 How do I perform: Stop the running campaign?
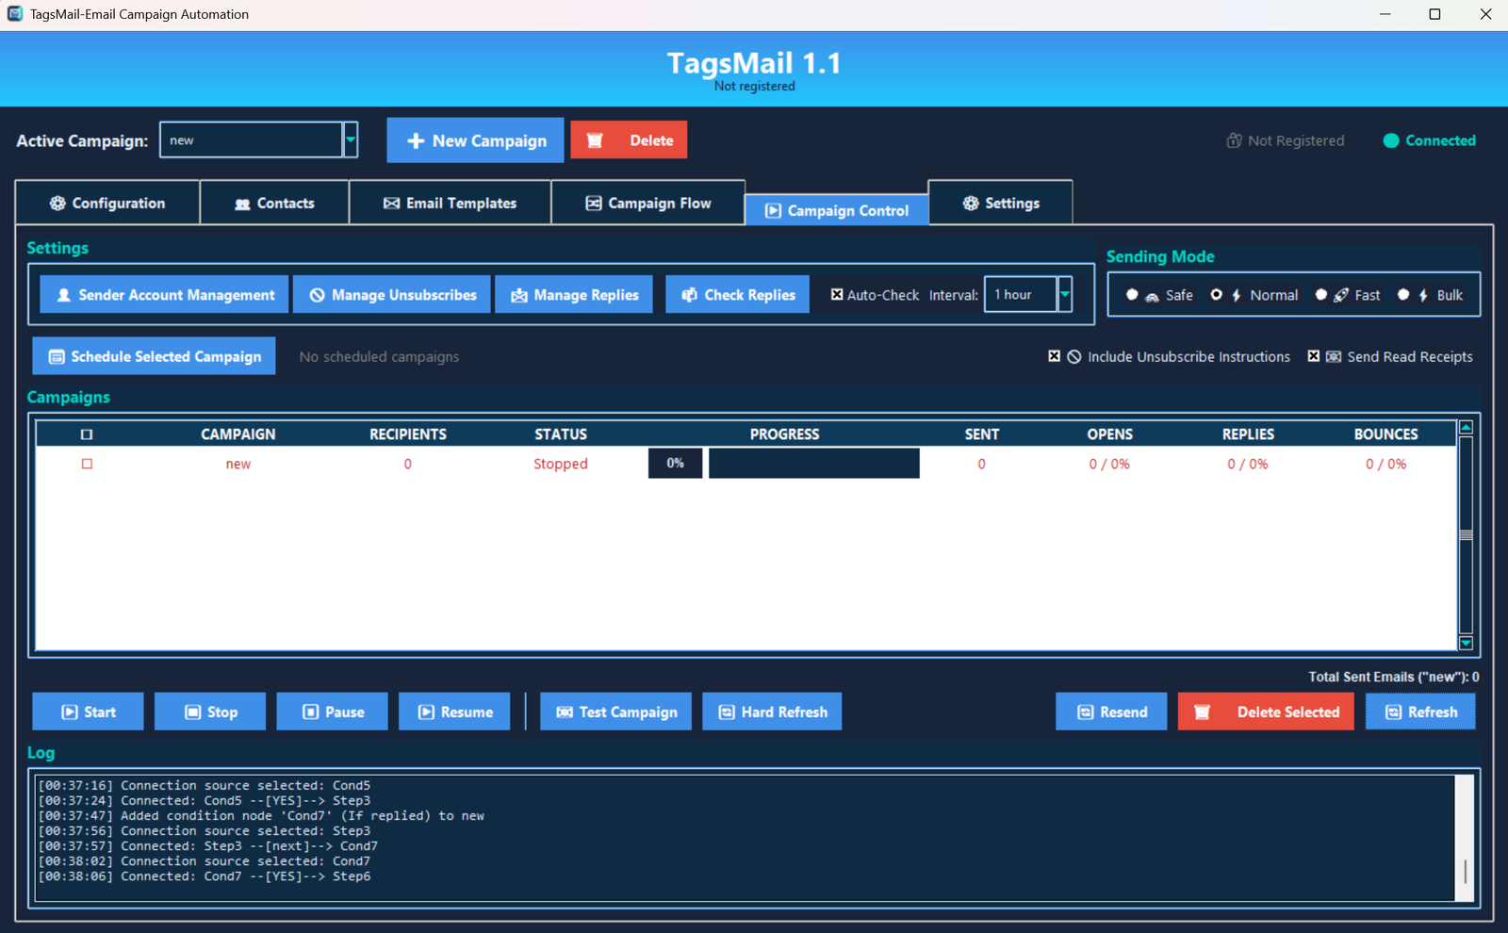[x=209, y=712]
